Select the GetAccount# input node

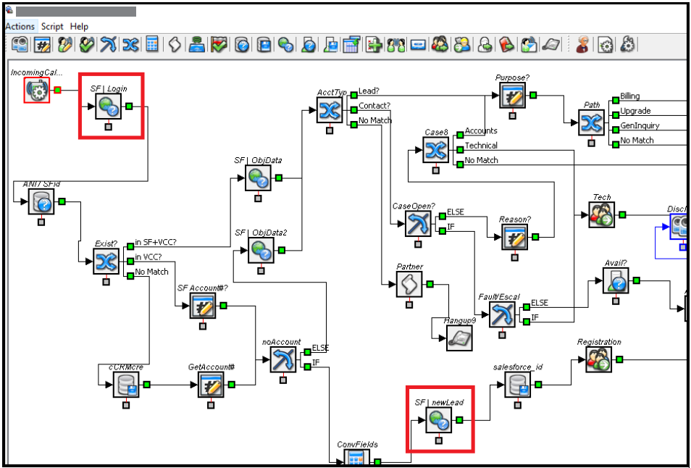tap(211, 385)
